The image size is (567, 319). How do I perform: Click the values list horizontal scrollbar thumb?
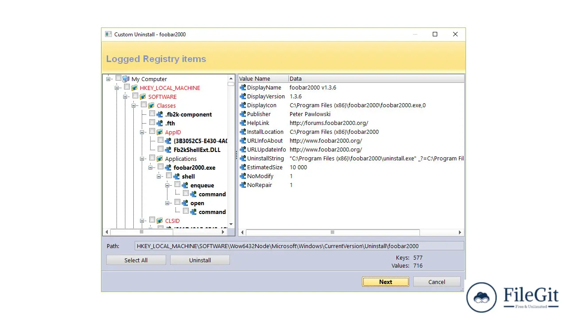tap(332, 232)
